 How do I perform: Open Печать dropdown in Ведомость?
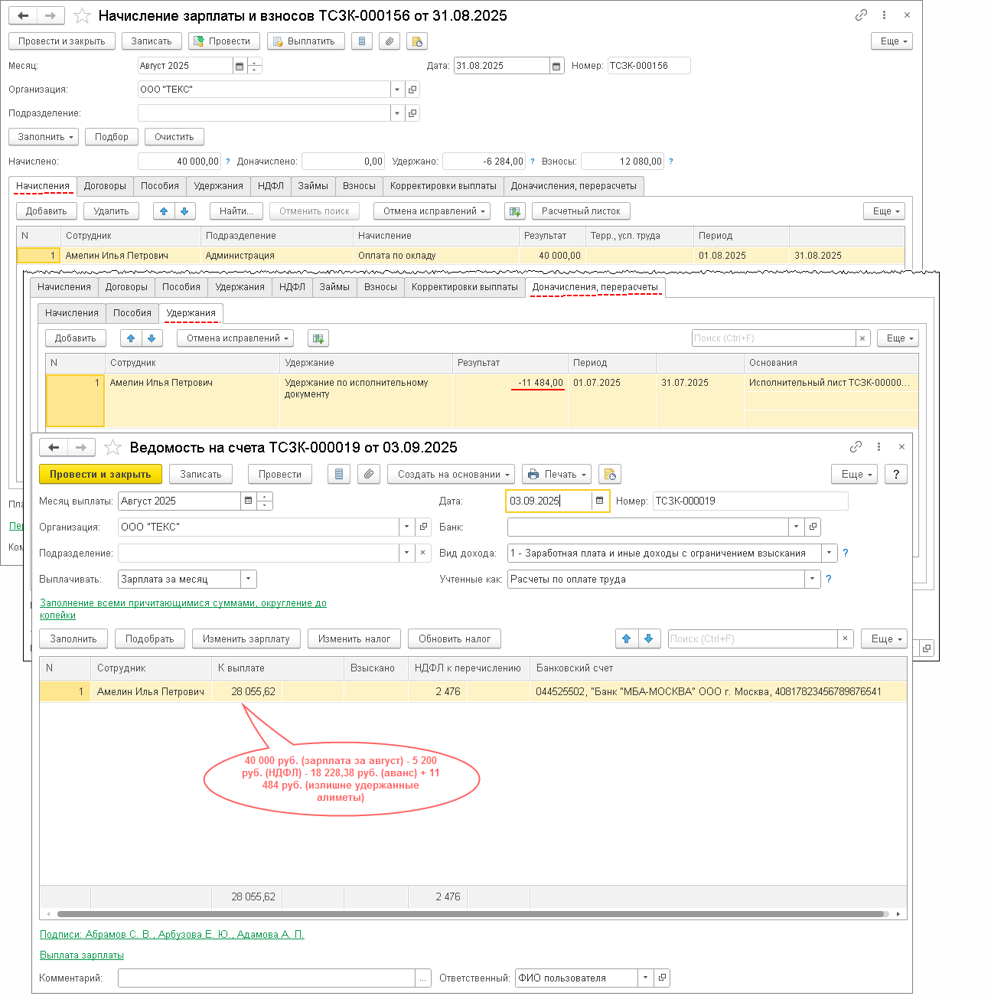(556, 475)
